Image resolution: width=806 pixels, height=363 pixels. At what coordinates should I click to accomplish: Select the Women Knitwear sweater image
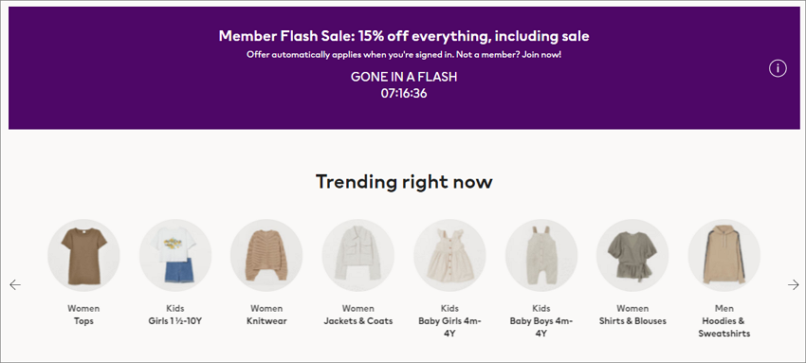[x=266, y=255]
